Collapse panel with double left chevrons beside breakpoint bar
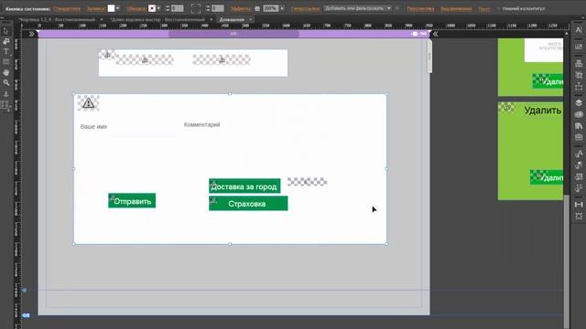Screen dimensions: 586x329 (x=436, y=34)
